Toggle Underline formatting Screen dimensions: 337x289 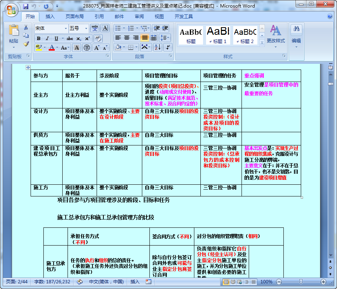click(x=56, y=39)
